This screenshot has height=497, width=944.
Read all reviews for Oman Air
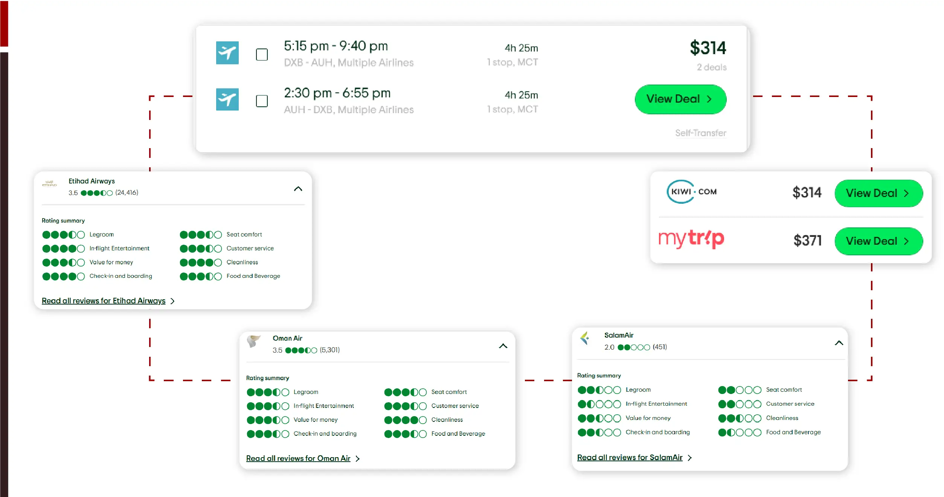298,458
